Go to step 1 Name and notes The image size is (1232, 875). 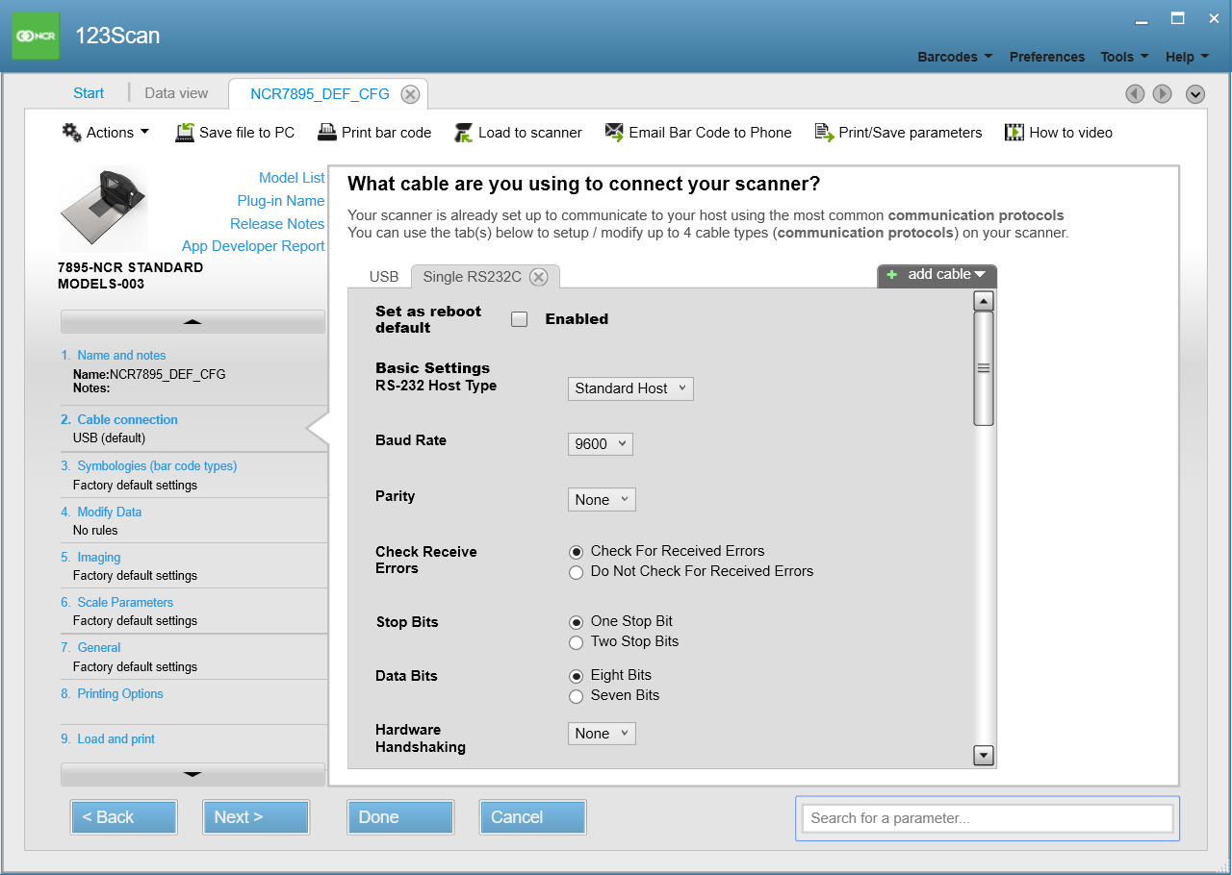[x=121, y=356]
